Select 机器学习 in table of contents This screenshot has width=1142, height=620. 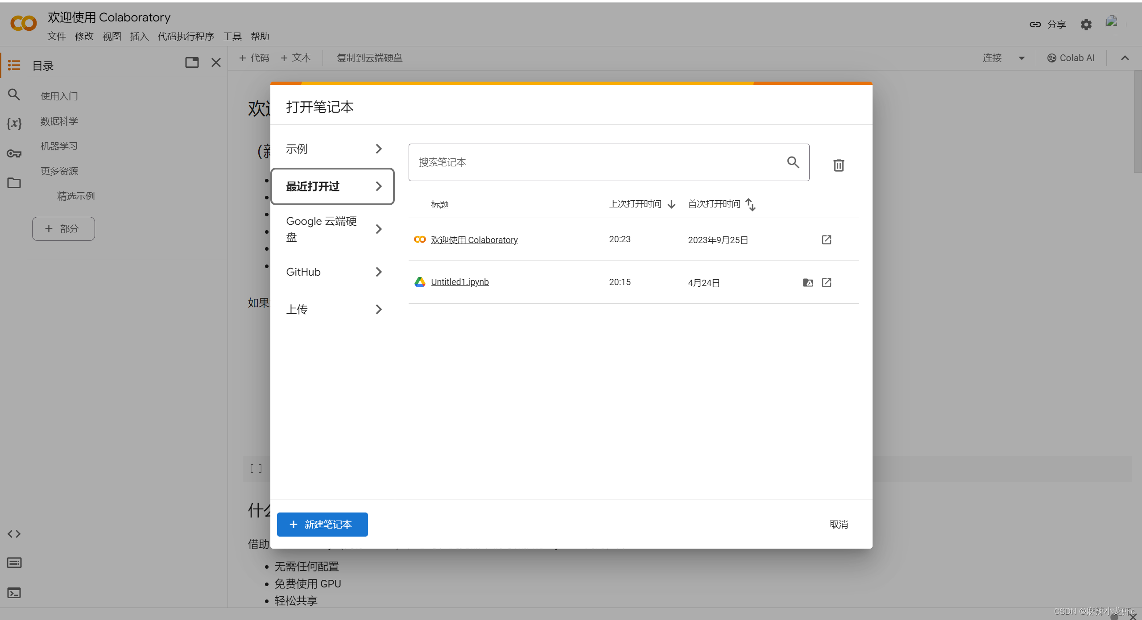pos(59,146)
